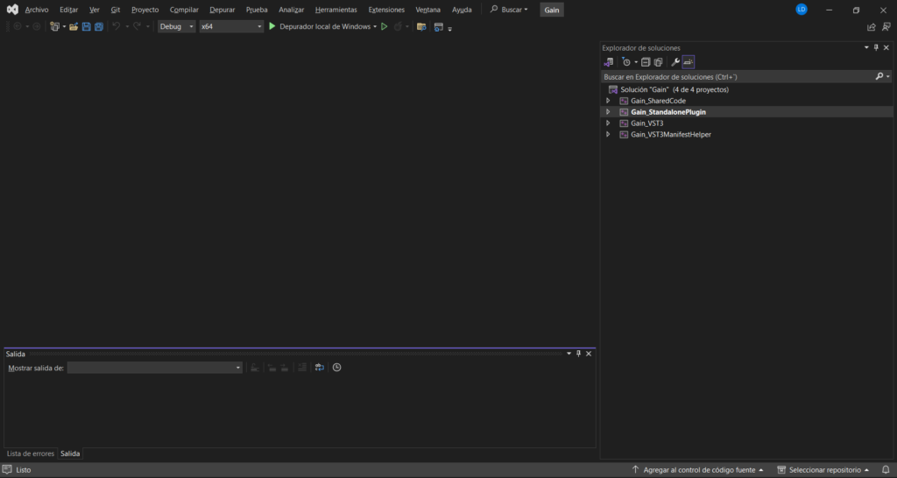Click the send feedback icon at top right
Image resolution: width=897 pixels, height=478 pixels.
tap(886, 27)
